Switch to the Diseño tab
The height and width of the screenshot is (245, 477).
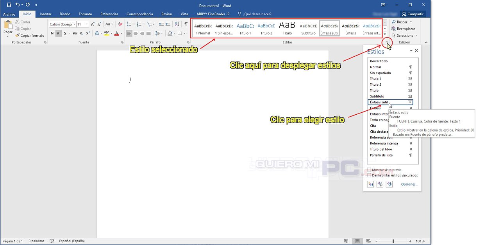(x=65, y=14)
